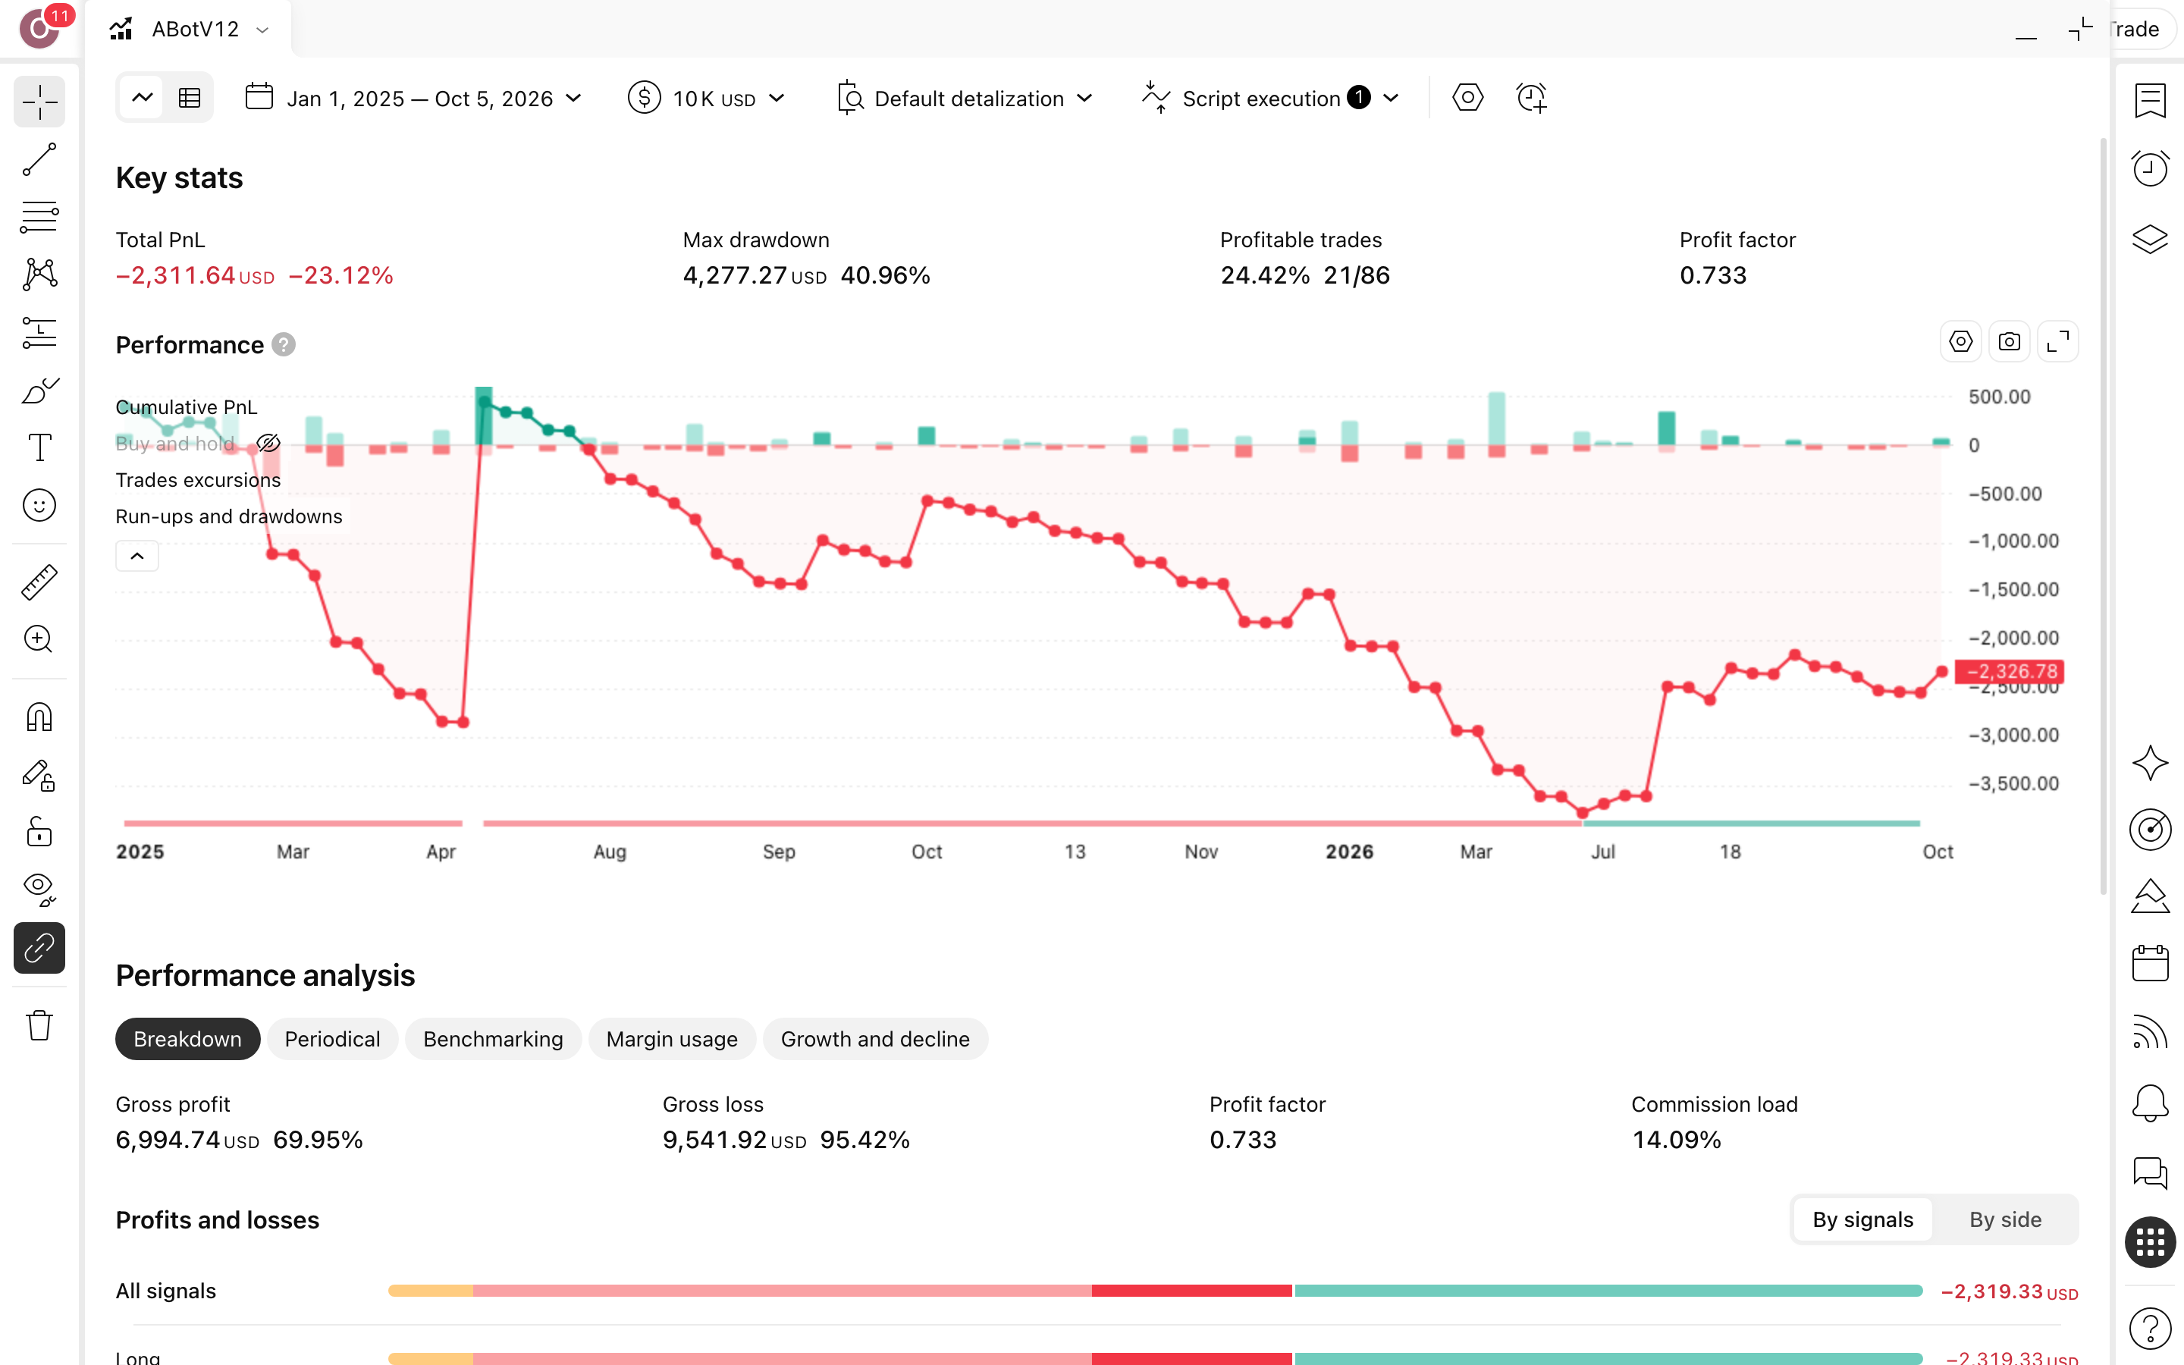Click the Performance help question mark
The height and width of the screenshot is (1365, 2184).
(x=284, y=345)
